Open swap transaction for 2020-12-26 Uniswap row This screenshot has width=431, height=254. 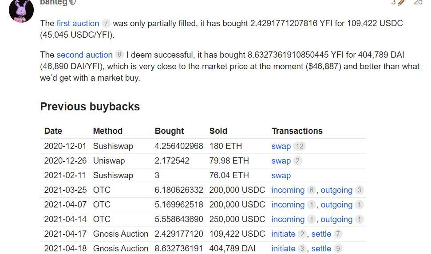pyautogui.click(x=281, y=161)
